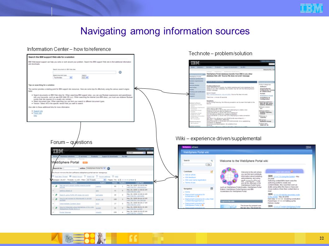This screenshot has height=246, width=329.
Task: Click quote mark icon in slide footer
Action: pyautogui.click(x=133, y=238)
